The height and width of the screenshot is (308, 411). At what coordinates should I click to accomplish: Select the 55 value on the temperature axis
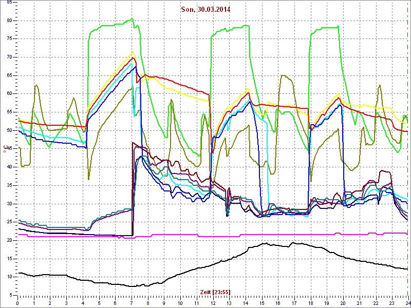point(9,112)
